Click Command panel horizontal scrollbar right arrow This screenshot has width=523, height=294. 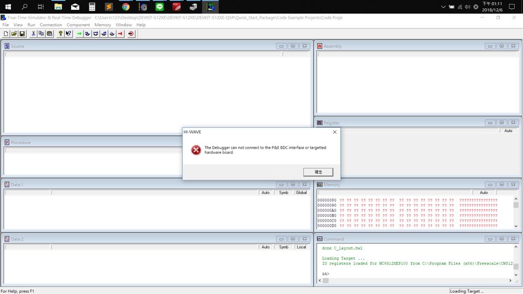510,281
